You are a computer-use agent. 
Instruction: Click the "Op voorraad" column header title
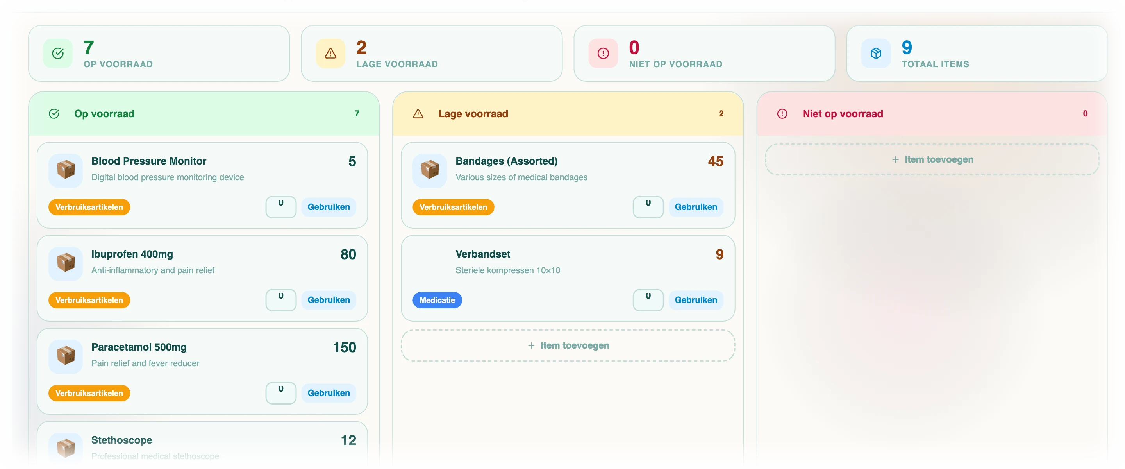(x=104, y=114)
